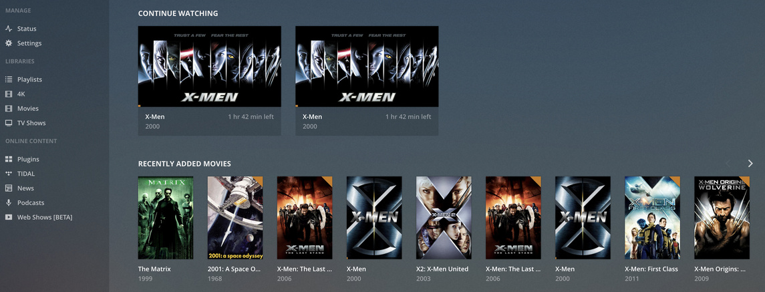765x292 pixels.
Task: Select the X-Men: First Class poster
Action: coord(652,218)
